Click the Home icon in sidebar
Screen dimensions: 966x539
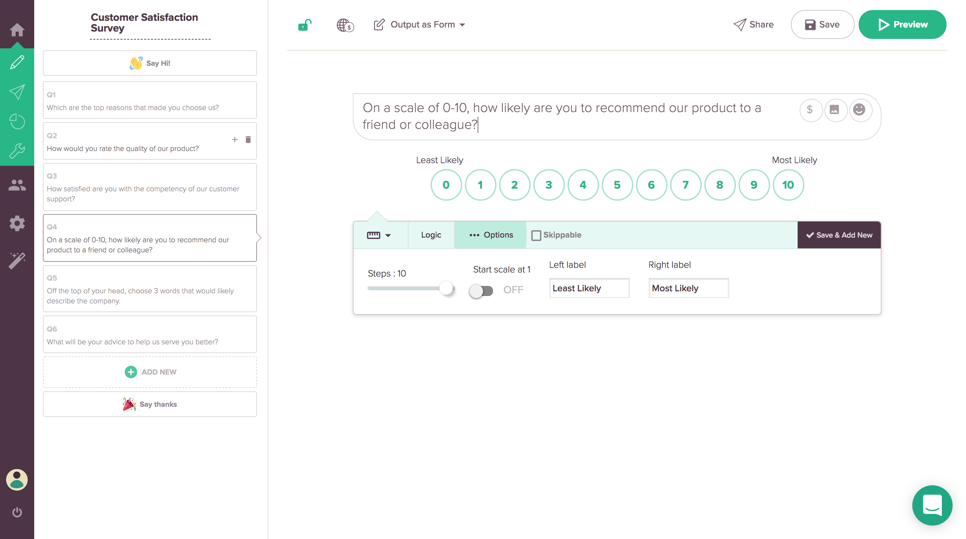[17, 30]
